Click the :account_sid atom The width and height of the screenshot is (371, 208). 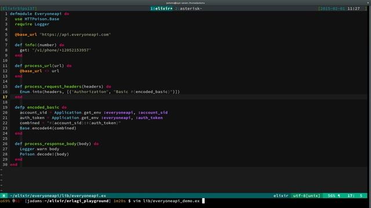coord(153,113)
